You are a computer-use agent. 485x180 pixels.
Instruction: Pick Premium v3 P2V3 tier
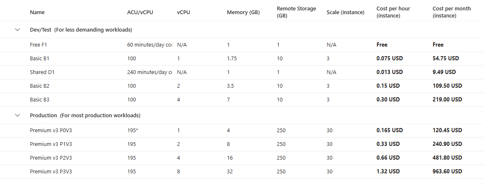(48, 158)
